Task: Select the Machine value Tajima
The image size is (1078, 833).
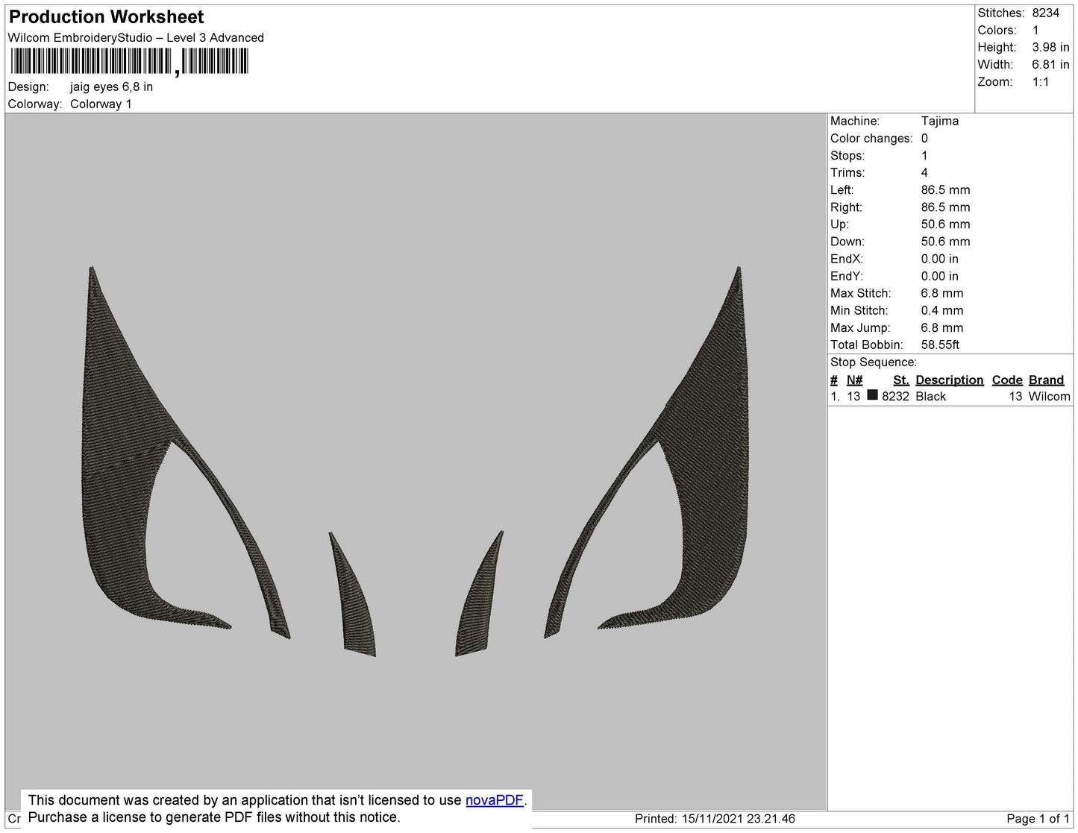Action: (x=940, y=121)
